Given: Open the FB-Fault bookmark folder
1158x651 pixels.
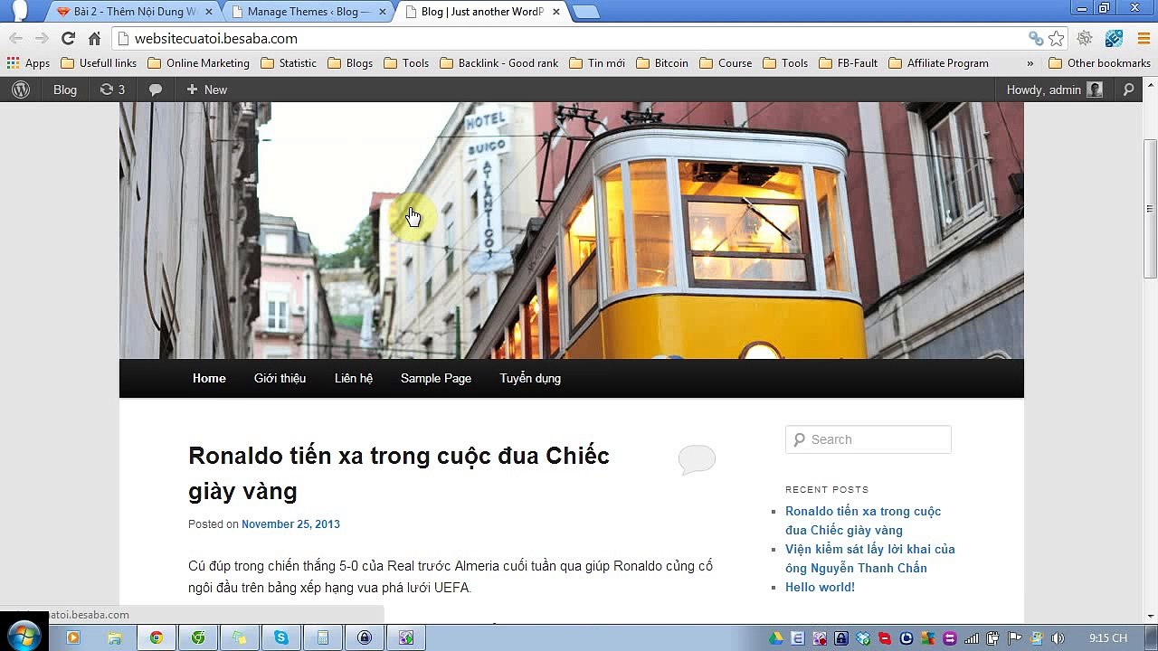Looking at the screenshot, I should point(848,63).
